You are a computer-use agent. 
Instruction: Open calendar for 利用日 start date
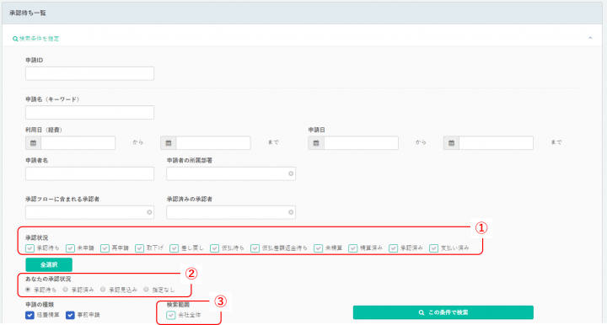coord(33,143)
